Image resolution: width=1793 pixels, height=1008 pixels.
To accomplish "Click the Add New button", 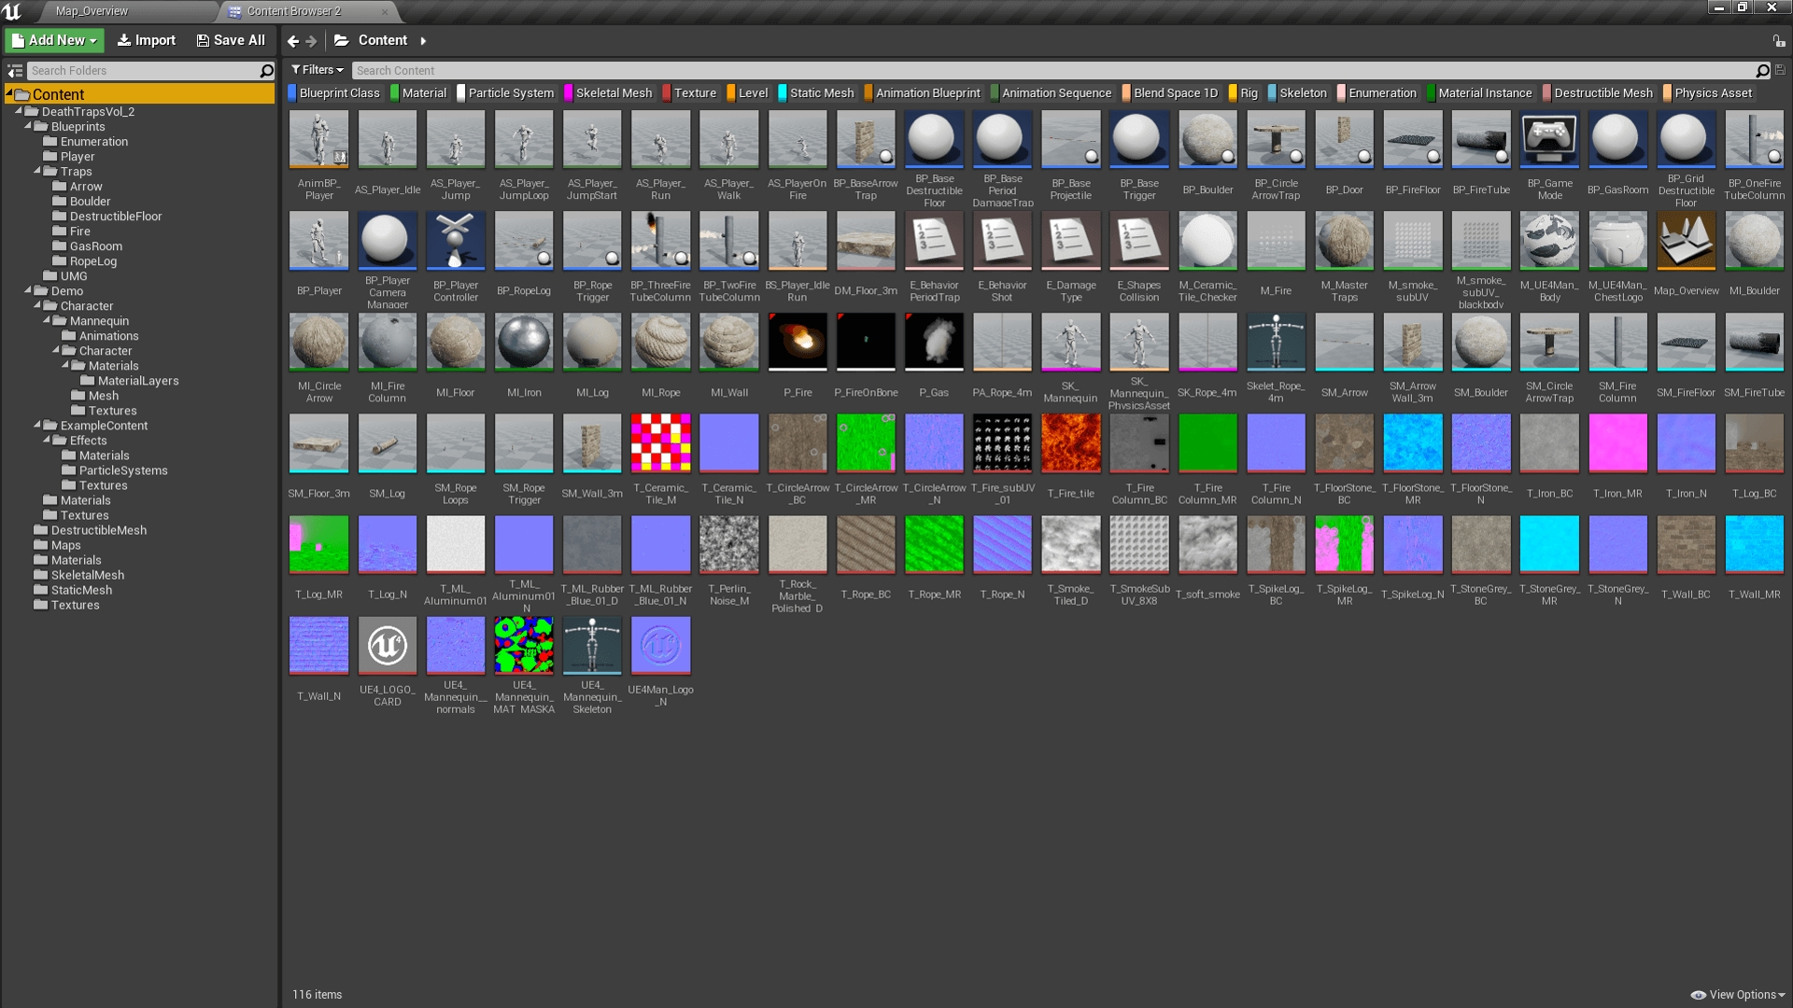I will point(54,40).
